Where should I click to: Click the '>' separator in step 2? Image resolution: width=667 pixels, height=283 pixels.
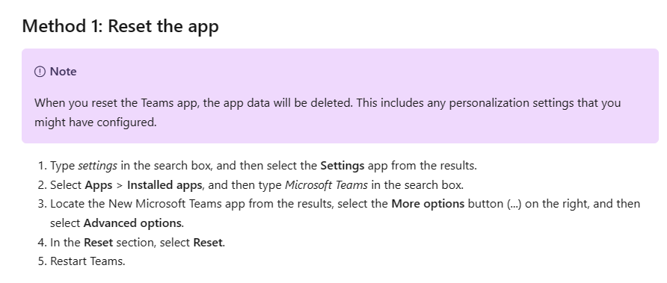(120, 186)
